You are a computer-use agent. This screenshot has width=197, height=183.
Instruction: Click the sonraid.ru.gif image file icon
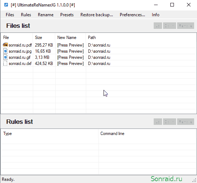5,57
